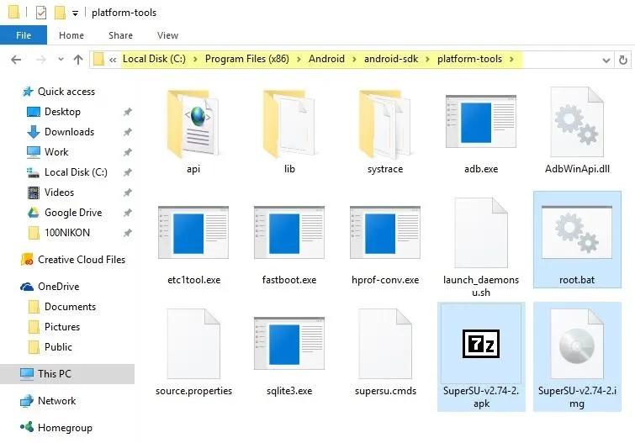Expand the hidden path chevron in address bar
This screenshot has height=443, width=635.
113,61
